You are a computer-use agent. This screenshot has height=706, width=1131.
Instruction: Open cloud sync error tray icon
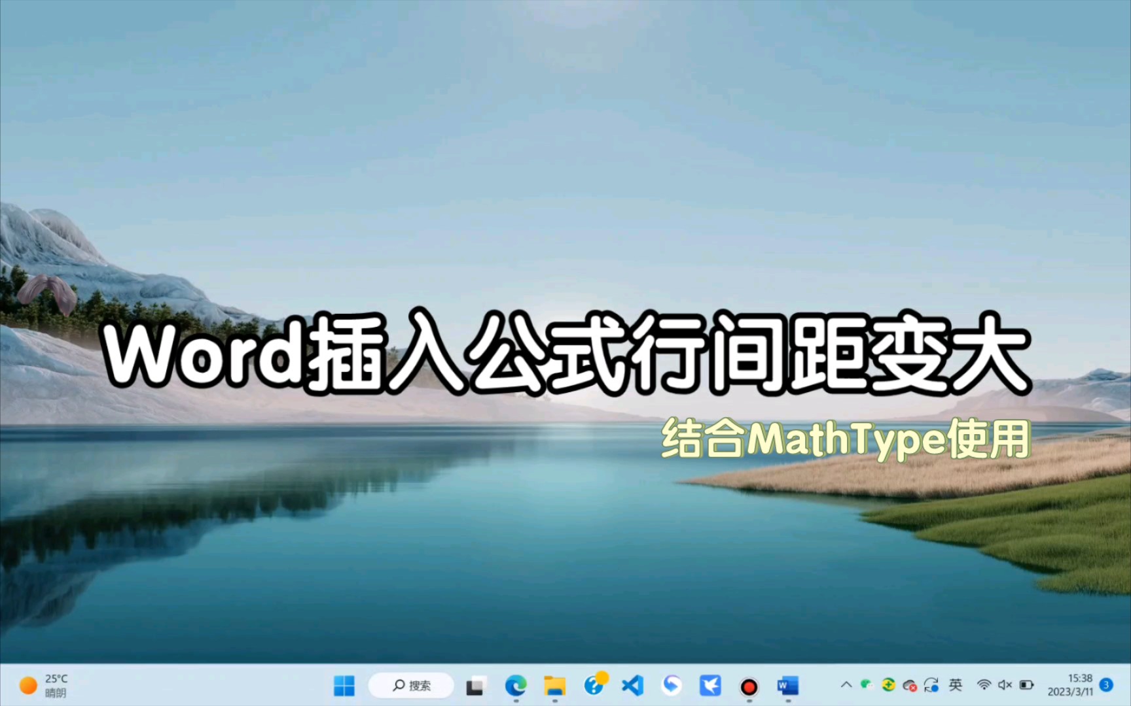[x=910, y=686]
